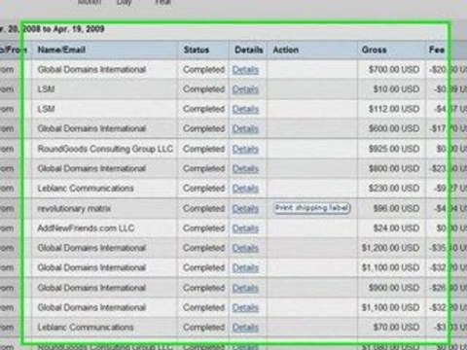The image size is (467, 350).
Task: Click the Gross column header
Action: (374, 50)
